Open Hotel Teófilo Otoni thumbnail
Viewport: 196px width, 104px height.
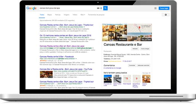tap(117, 79)
